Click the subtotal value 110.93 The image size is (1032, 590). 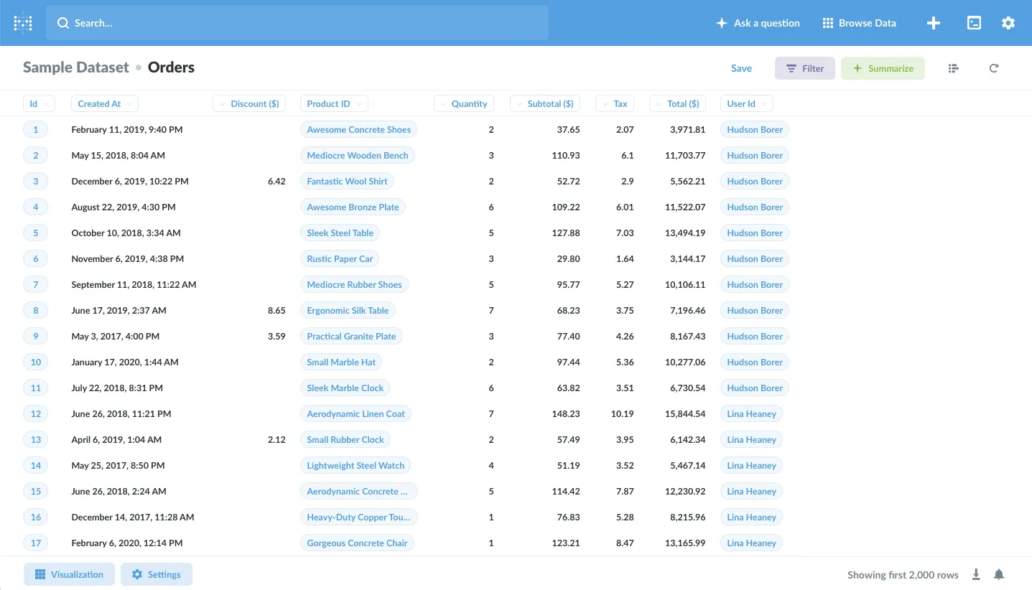coord(567,155)
